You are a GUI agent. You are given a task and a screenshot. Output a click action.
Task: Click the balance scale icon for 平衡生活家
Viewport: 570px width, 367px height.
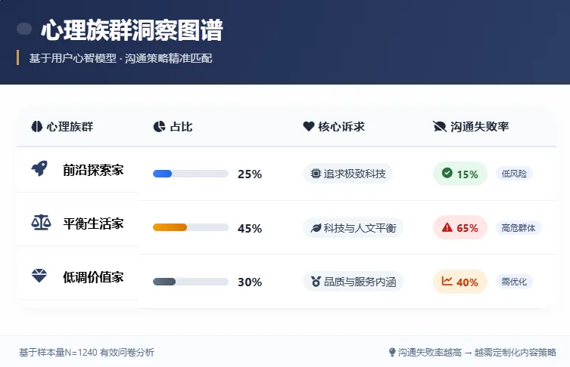coord(39,224)
